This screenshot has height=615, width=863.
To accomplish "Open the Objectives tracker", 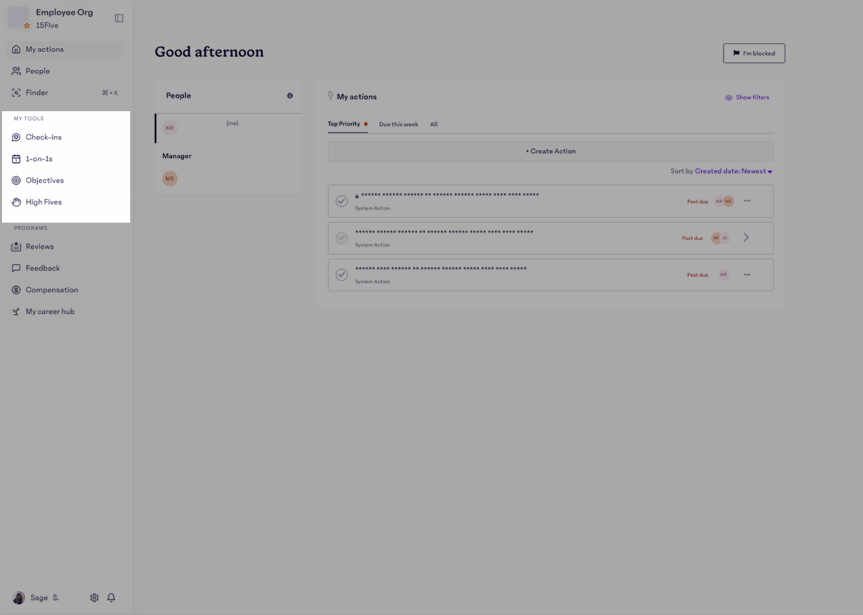I will click(x=44, y=180).
